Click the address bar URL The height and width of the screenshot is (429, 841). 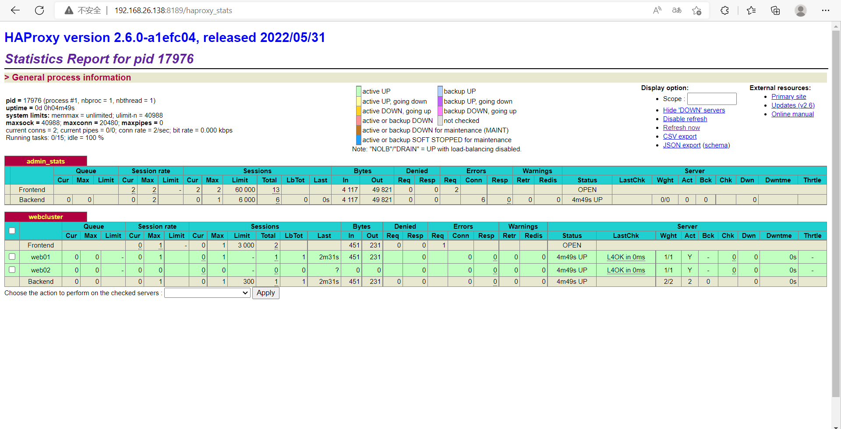173,10
